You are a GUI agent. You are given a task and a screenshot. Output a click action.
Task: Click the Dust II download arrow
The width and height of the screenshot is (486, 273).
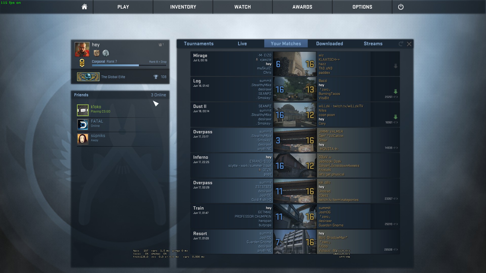tap(396, 117)
